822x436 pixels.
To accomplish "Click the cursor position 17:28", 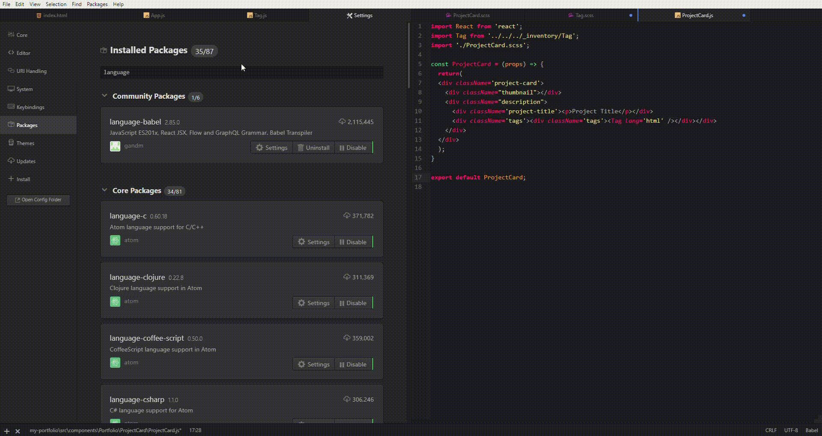I will [x=195, y=430].
